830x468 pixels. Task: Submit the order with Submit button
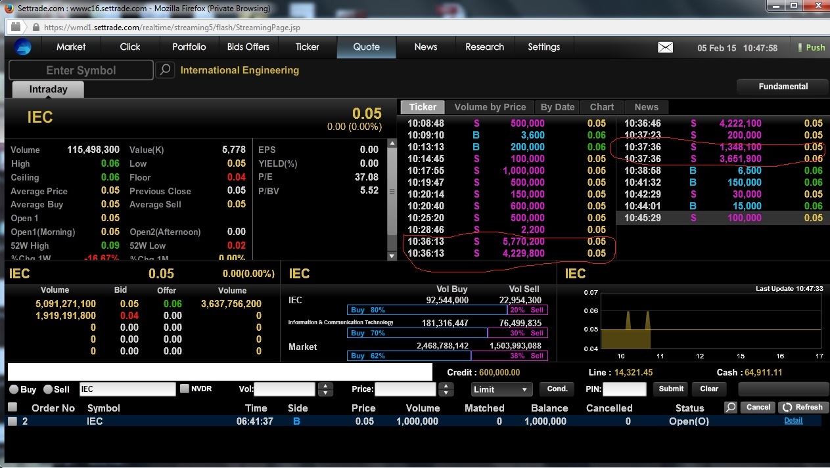(671, 389)
